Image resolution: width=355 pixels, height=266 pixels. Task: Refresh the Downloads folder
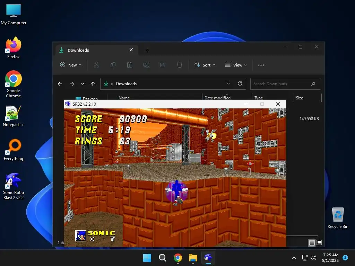(x=240, y=83)
